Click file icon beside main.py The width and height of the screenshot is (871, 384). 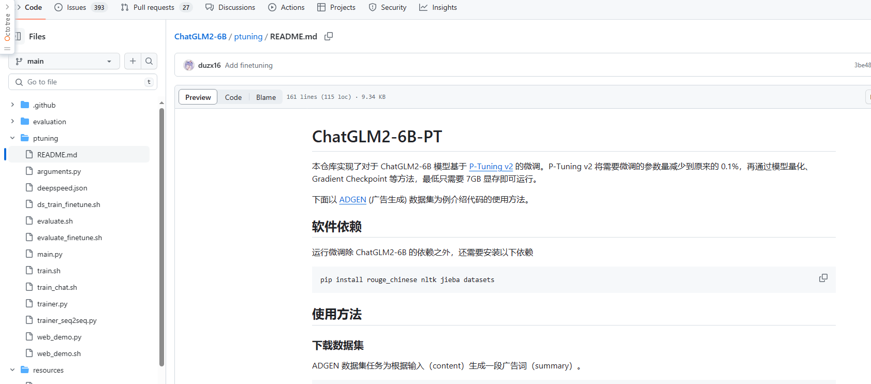coord(29,254)
